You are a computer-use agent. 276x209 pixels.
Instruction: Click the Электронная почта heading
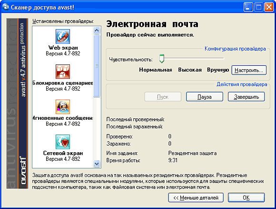click(152, 24)
